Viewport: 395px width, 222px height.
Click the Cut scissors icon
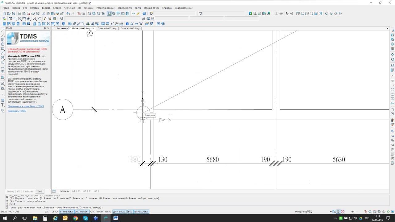44,14
